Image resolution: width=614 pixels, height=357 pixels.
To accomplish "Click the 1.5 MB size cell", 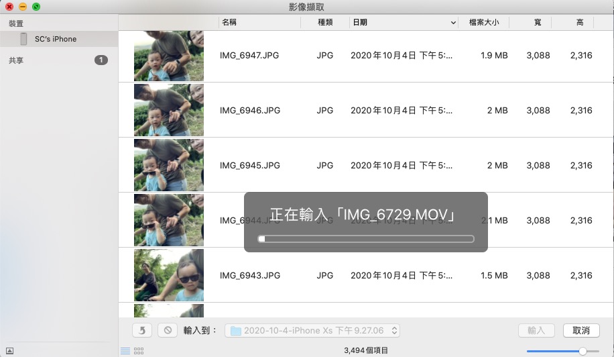I will point(494,276).
